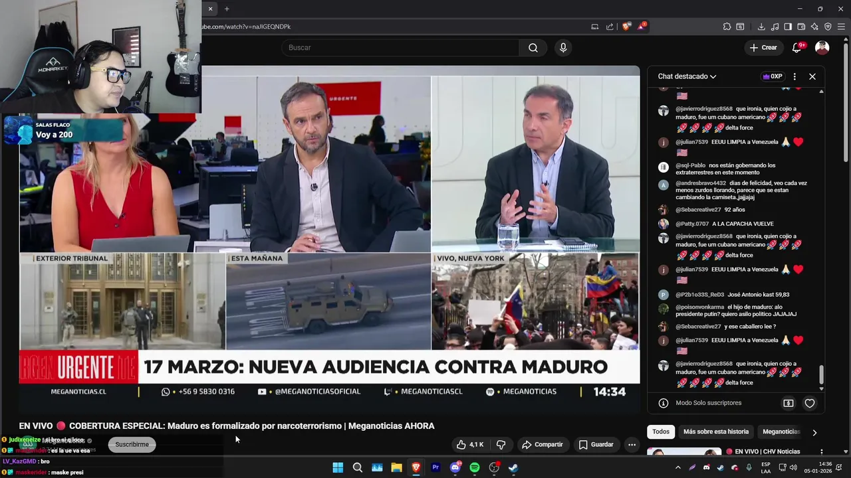This screenshot has height=478, width=851.
Task: Open Discord from the taskbar
Action: tap(455, 467)
